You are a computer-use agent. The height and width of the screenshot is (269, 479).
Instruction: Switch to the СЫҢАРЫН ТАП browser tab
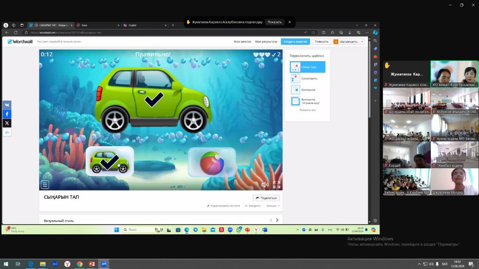click(x=51, y=25)
